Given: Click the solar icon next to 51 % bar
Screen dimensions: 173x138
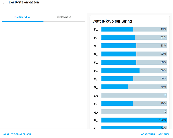Looking at the screenshot, I should [x=96, y=38].
